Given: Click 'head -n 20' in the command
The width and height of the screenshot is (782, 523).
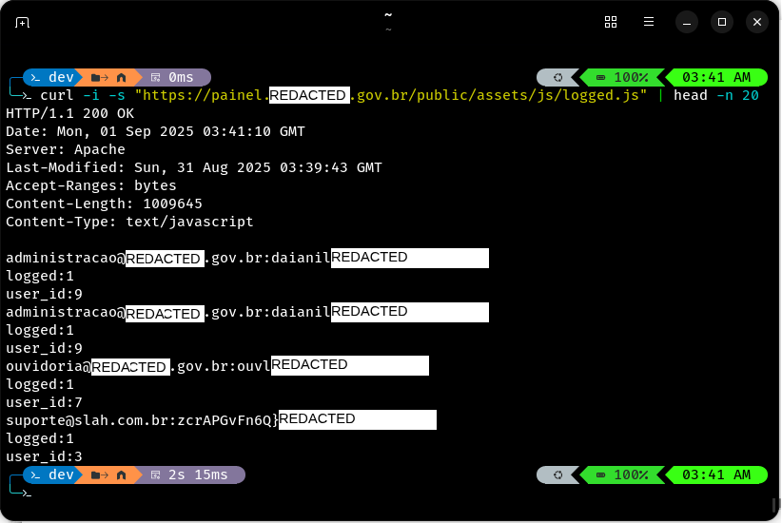Looking at the screenshot, I should point(716,95).
